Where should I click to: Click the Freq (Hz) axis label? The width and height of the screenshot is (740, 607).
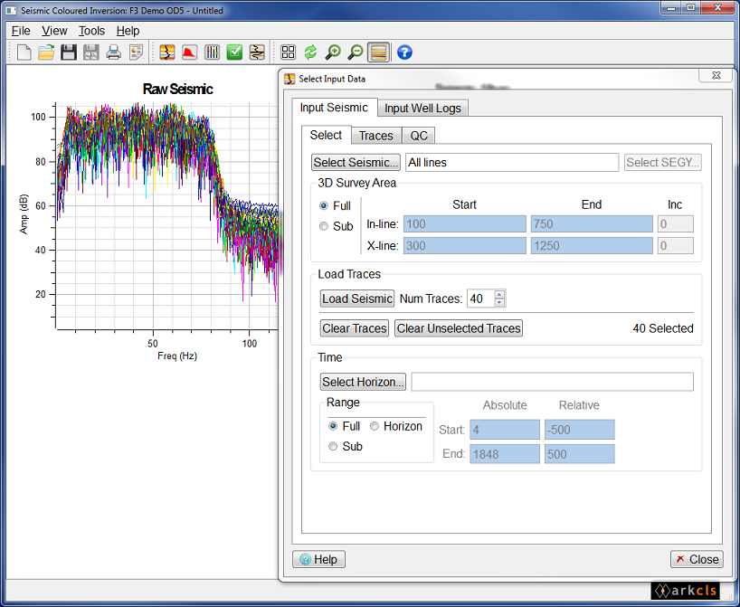(177, 356)
